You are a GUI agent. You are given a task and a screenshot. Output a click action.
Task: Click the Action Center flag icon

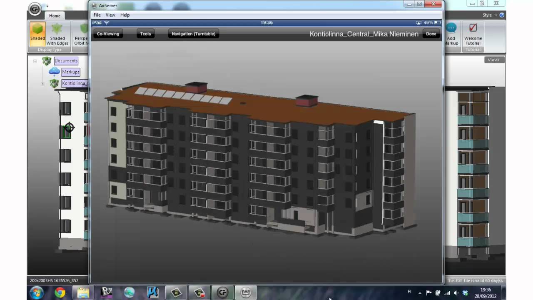[429, 293]
